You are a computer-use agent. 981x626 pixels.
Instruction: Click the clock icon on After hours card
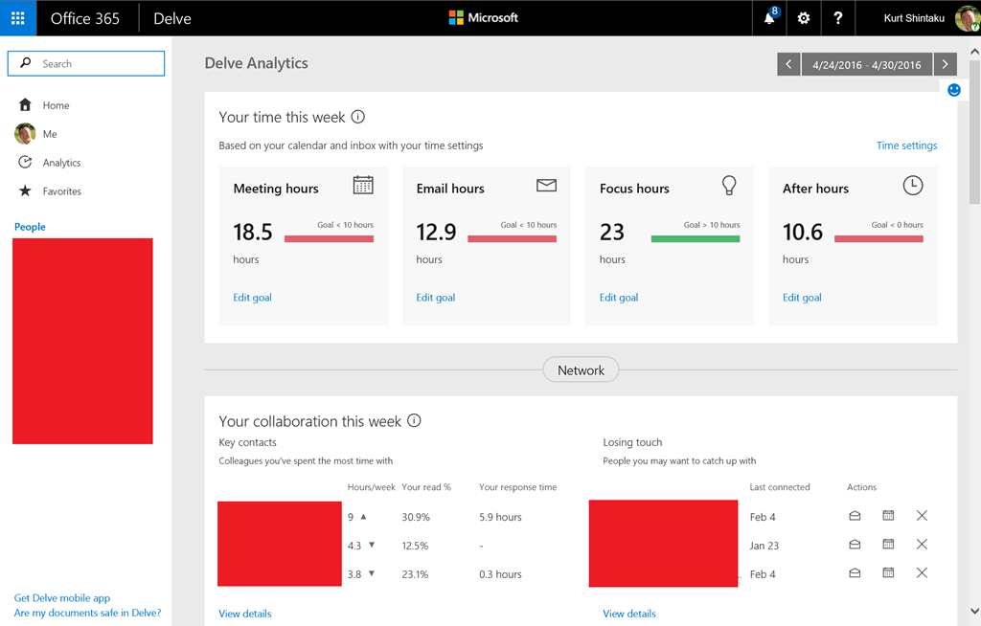(x=912, y=185)
